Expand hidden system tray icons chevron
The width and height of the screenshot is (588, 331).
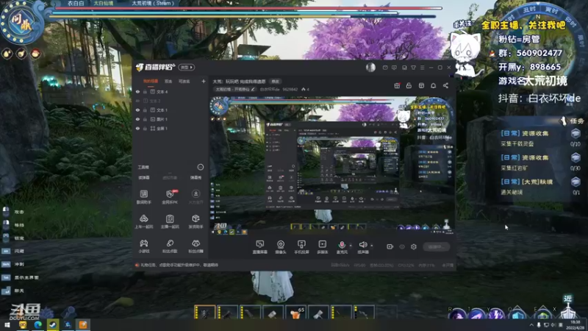tap(531, 325)
